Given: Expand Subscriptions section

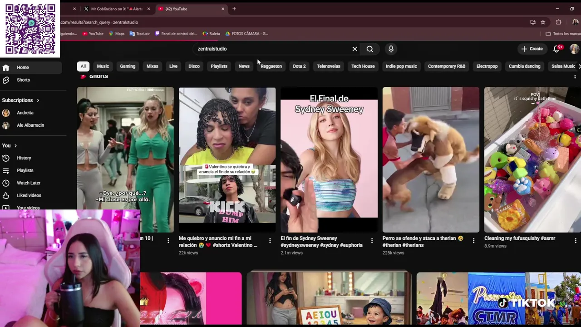Looking at the screenshot, I should (21, 100).
